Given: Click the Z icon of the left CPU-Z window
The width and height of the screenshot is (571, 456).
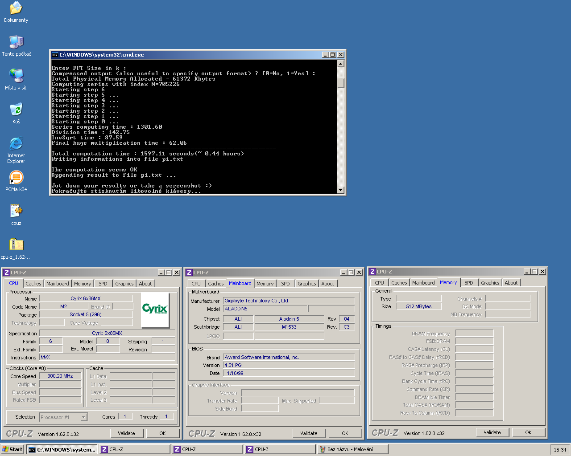Looking at the screenshot, I should click(x=7, y=273).
